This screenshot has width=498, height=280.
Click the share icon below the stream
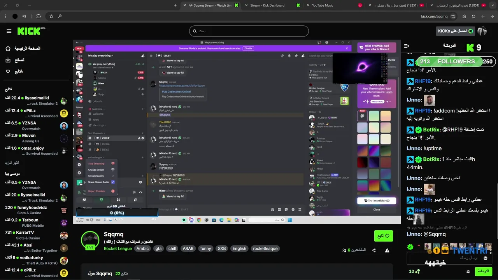pos(374,250)
